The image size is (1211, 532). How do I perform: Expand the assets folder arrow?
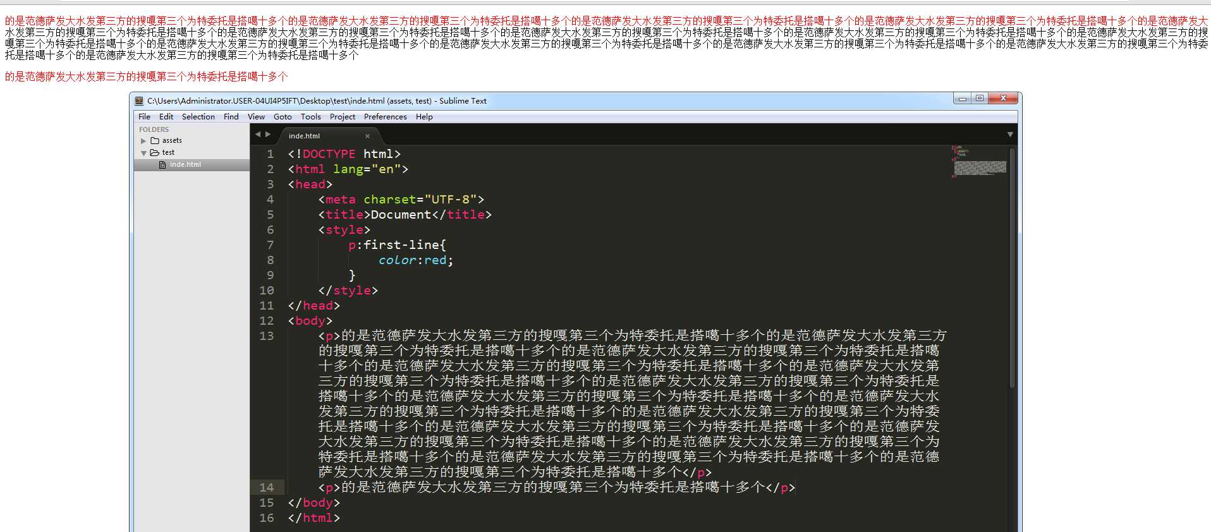(x=143, y=141)
